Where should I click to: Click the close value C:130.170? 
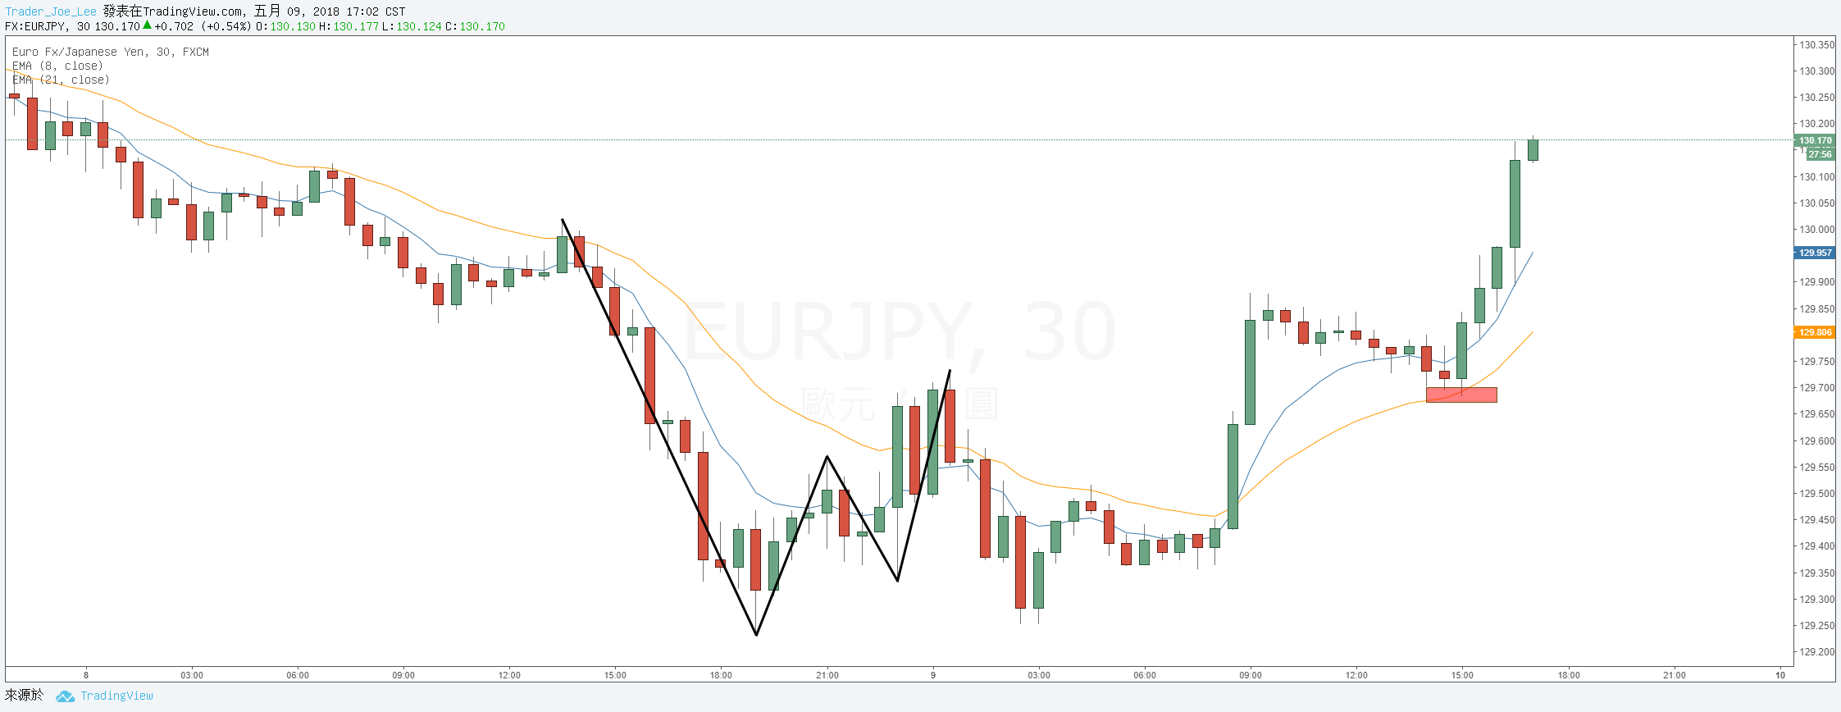point(476,26)
